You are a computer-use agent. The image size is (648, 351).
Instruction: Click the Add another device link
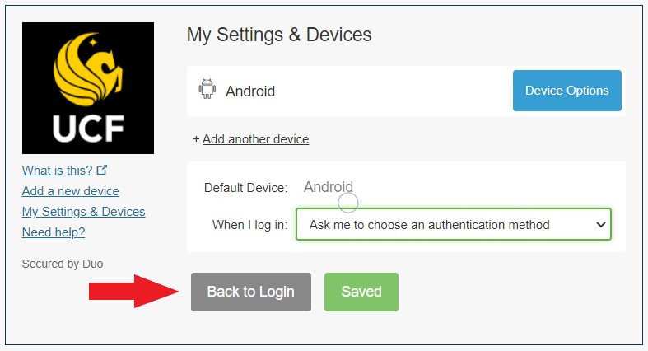pos(255,139)
